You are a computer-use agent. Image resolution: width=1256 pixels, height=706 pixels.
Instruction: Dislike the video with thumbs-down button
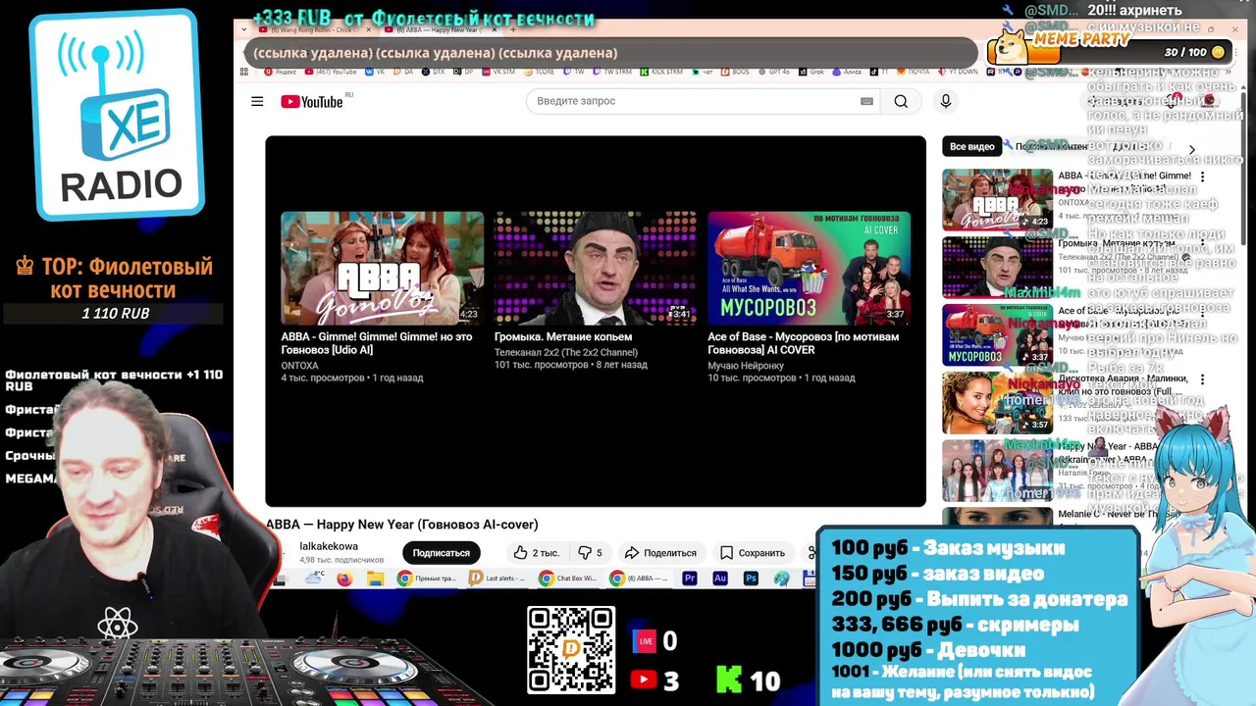[590, 552]
